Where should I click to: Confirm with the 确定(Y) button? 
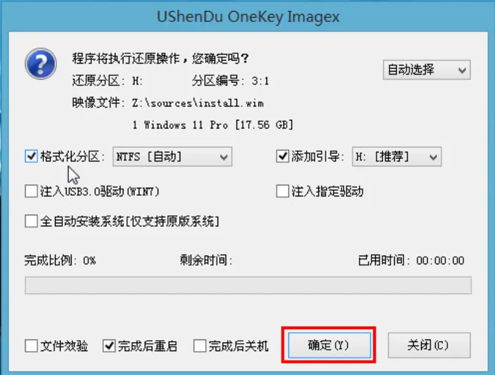329,345
